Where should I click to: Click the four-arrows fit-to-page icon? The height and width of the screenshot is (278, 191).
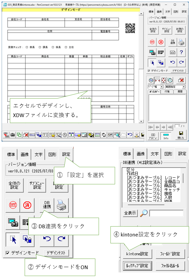[x=164, y=80]
